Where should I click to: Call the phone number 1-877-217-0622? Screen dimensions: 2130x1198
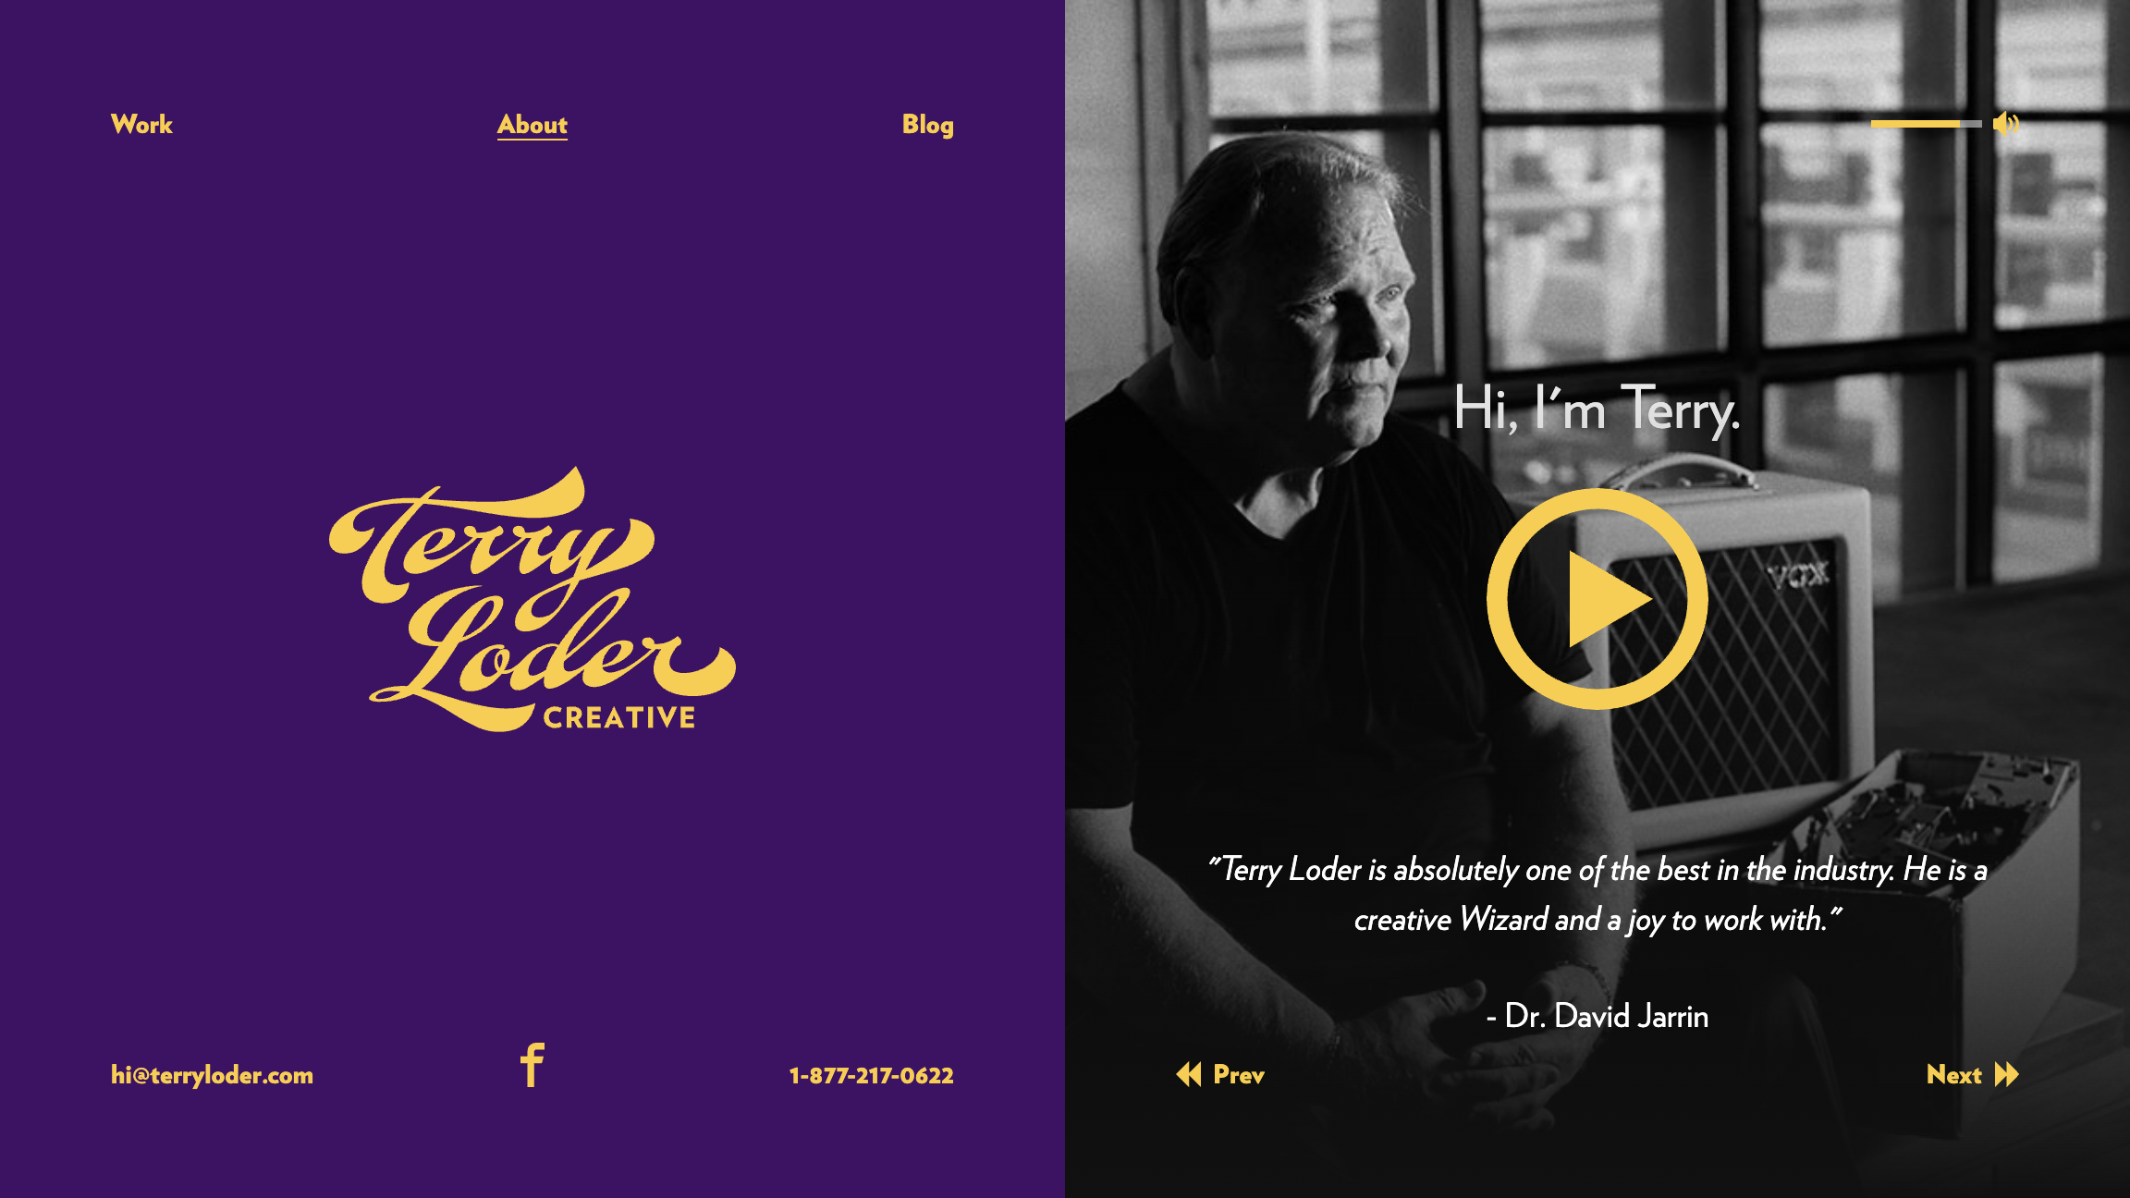(x=871, y=1075)
